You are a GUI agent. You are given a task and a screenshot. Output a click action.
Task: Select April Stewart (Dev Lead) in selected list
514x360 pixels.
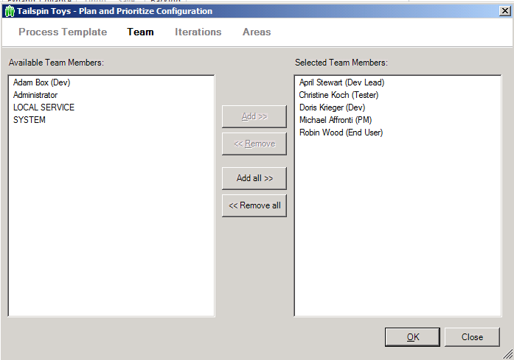(x=341, y=82)
